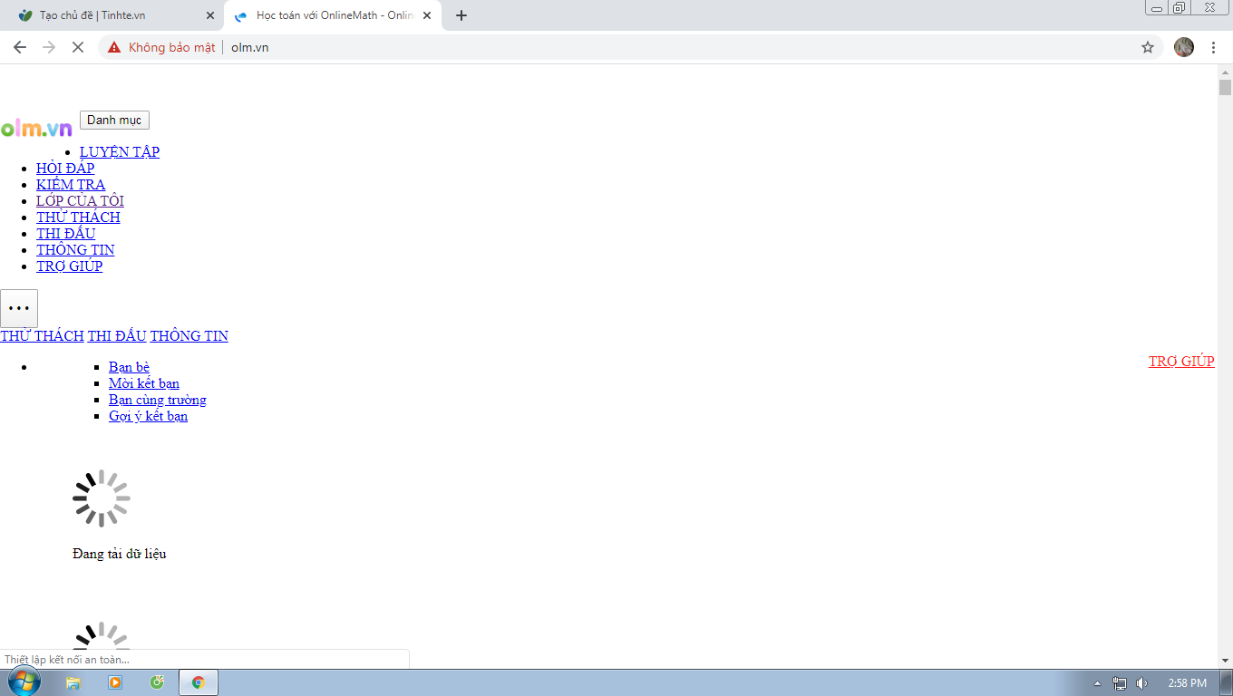The width and height of the screenshot is (1233, 696).
Task: Go back using the browser back arrow
Action: click(20, 47)
